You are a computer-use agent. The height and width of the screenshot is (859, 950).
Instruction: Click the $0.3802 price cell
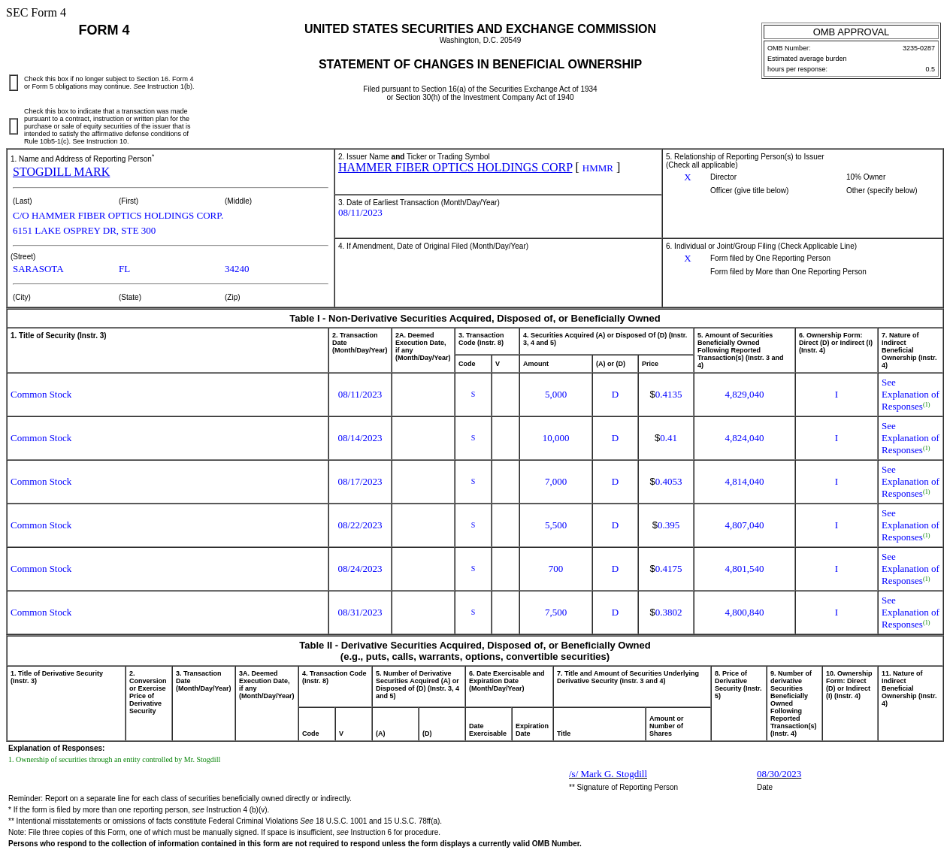coord(666,612)
